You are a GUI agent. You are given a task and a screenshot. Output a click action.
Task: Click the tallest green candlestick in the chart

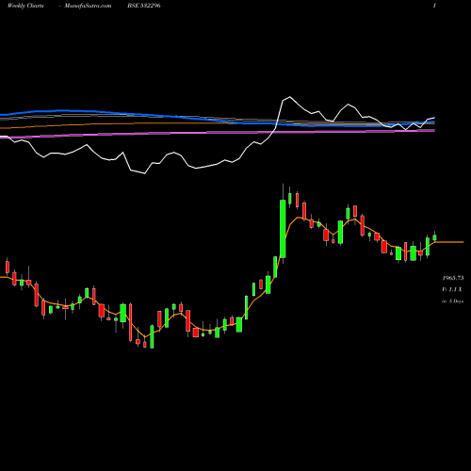click(283, 229)
